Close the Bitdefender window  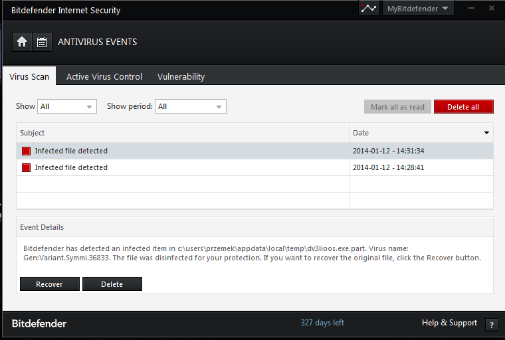click(x=492, y=9)
